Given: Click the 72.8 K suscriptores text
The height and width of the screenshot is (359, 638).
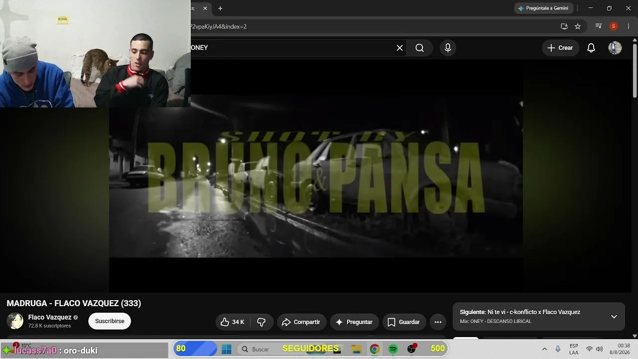Looking at the screenshot, I should tap(50, 326).
